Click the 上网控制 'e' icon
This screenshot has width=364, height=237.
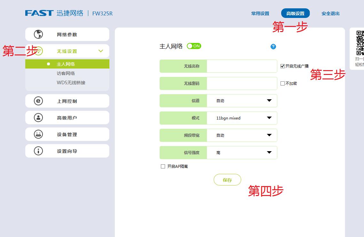tap(38, 101)
